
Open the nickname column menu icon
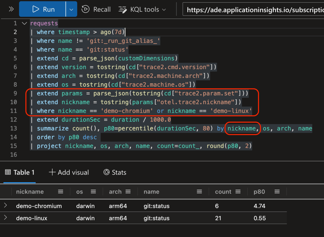pyautogui.click(x=61, y=191)
